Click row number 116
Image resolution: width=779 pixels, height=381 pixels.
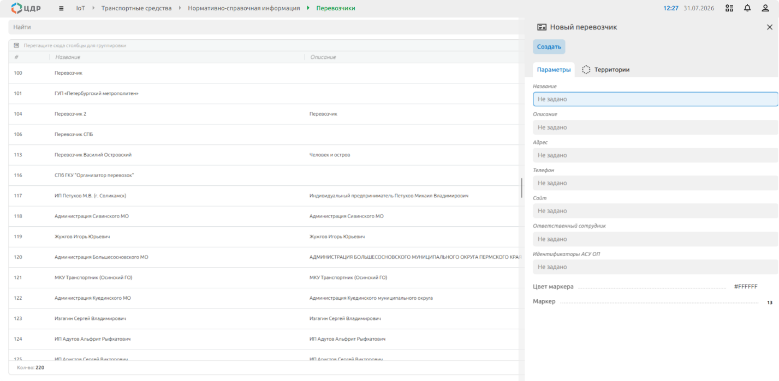(x=18, y=175)
